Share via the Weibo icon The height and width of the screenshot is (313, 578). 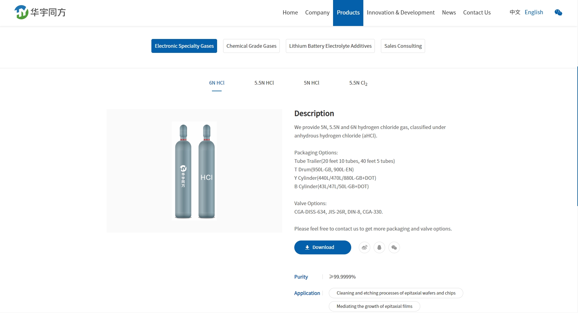[x=364, y=247]
